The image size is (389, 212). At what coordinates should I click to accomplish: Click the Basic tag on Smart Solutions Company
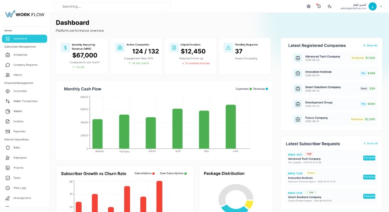click(x=364, y=89)
